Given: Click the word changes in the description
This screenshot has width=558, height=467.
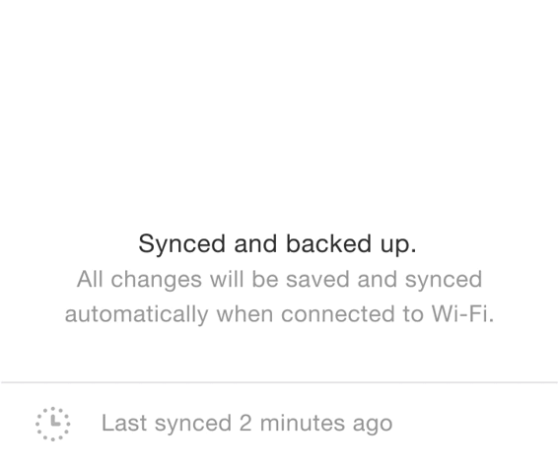Looking at the screenshot, I should 157,280.
